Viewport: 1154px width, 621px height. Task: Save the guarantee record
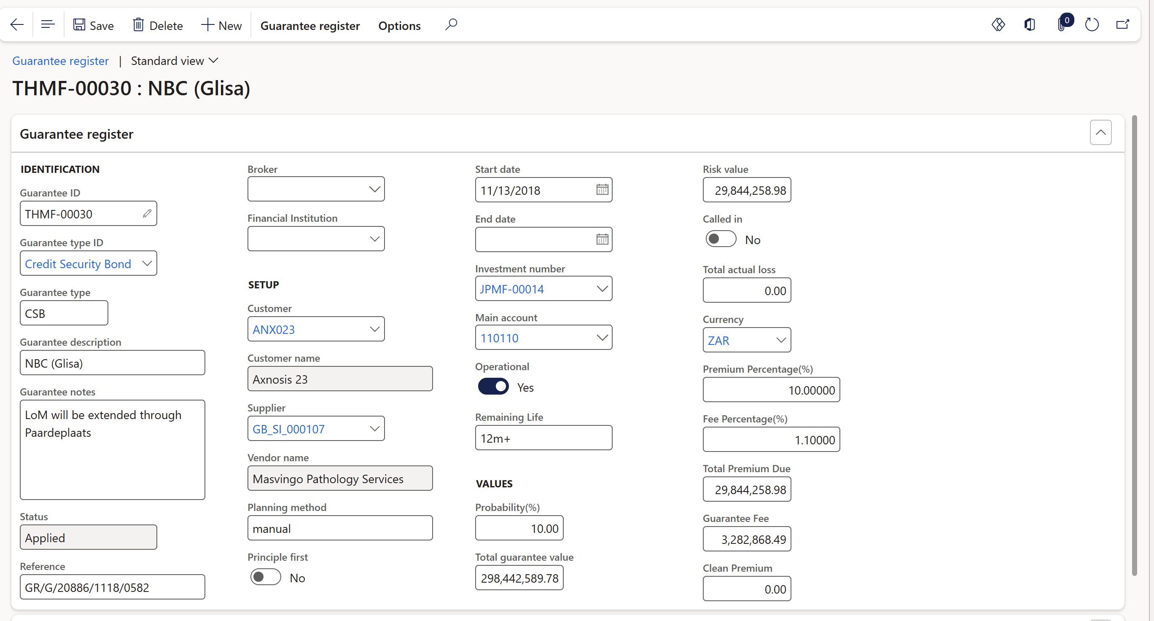tap(93, 25)
